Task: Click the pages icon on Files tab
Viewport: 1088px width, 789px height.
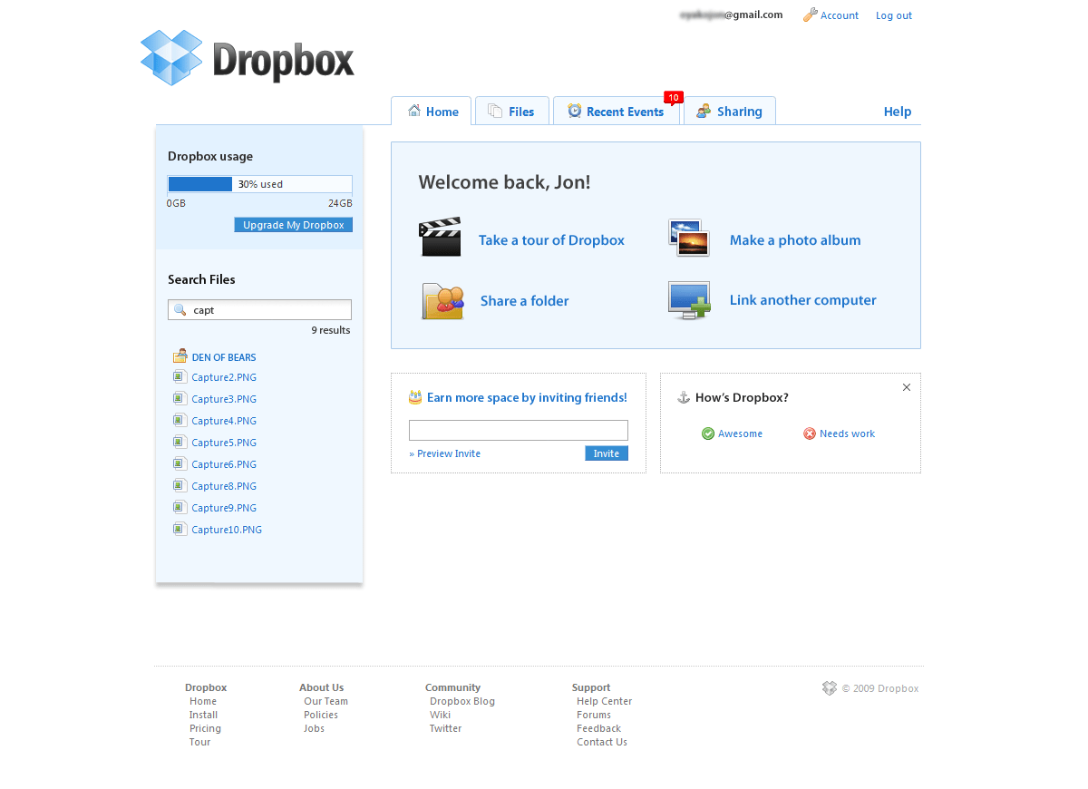Action: click(495, 111)
